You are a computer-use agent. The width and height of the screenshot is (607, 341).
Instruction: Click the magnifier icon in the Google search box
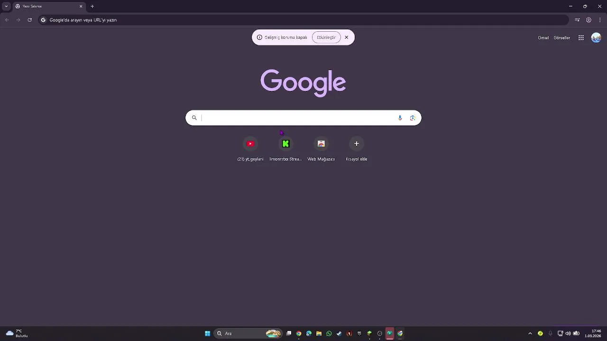point(194,118)
